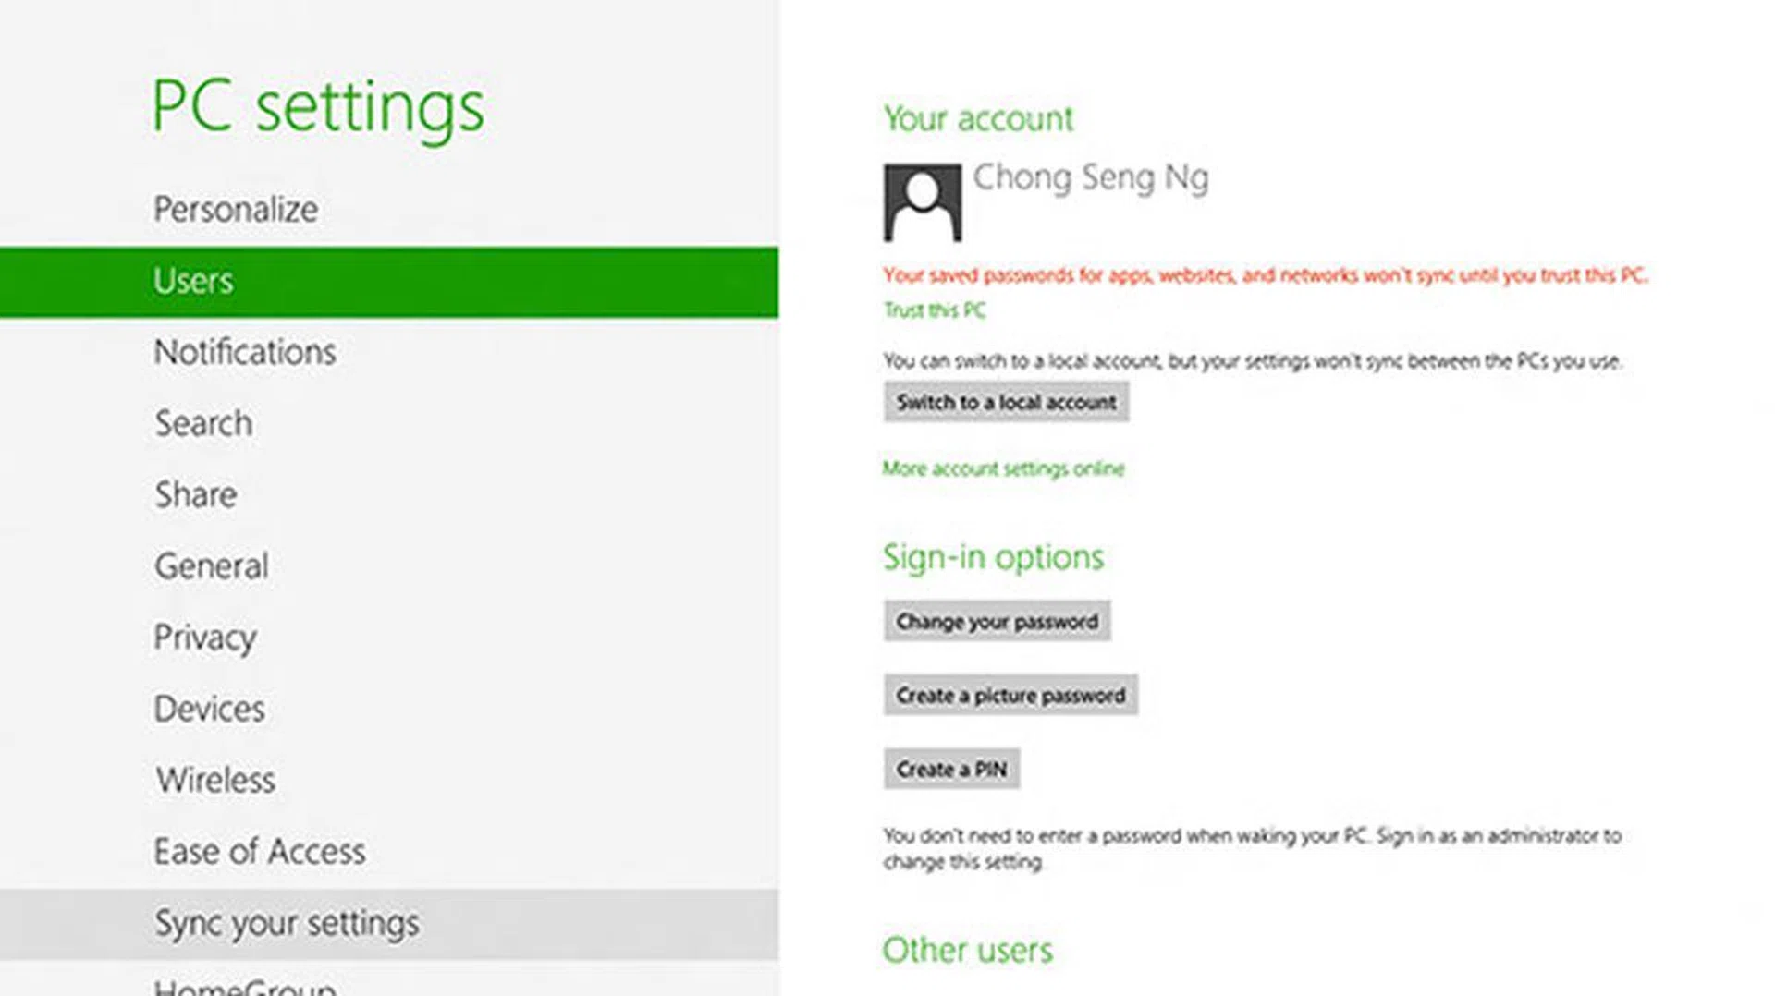
Task: Click the Trust this PC link
Action: [x=935, y=310]
